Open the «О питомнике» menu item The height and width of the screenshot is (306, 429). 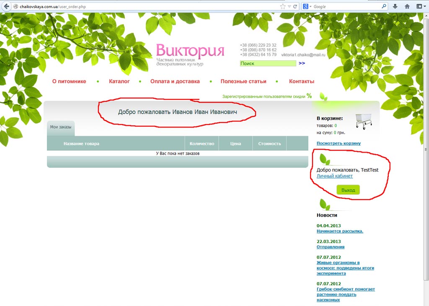(69, 81)
